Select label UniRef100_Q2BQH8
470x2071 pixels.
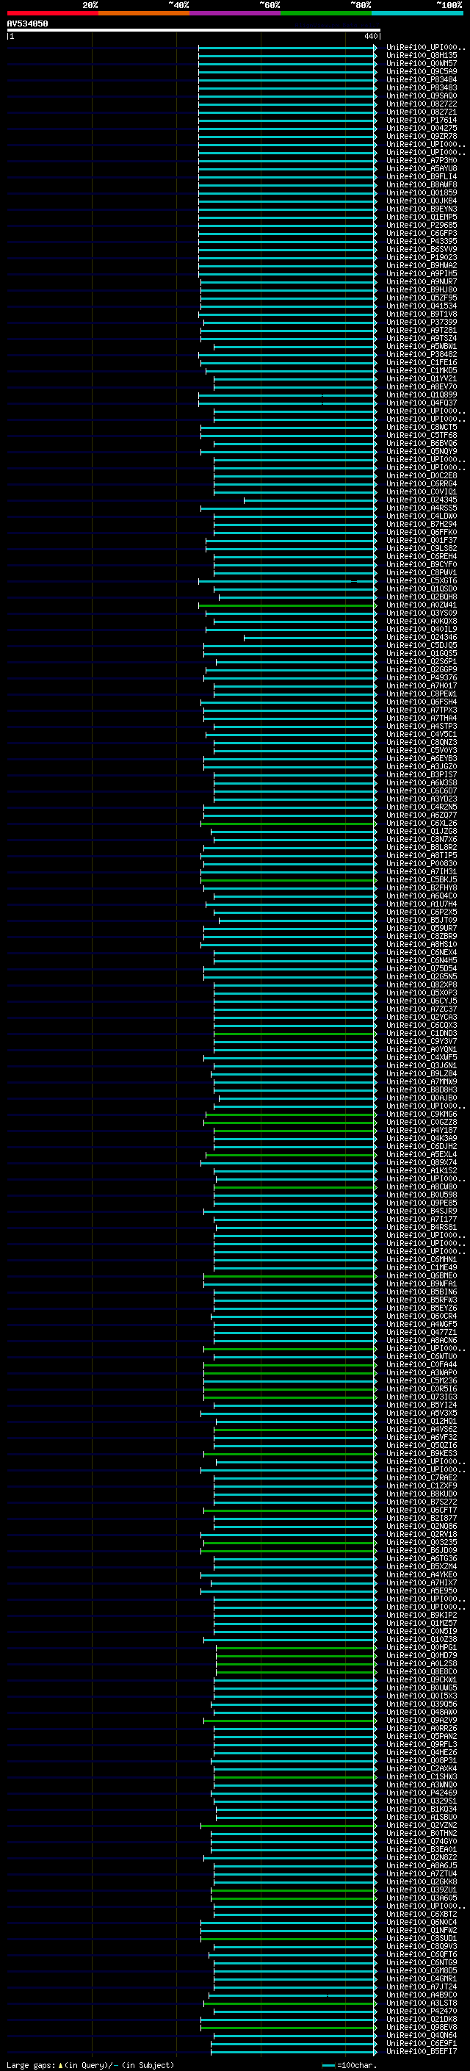421,597
